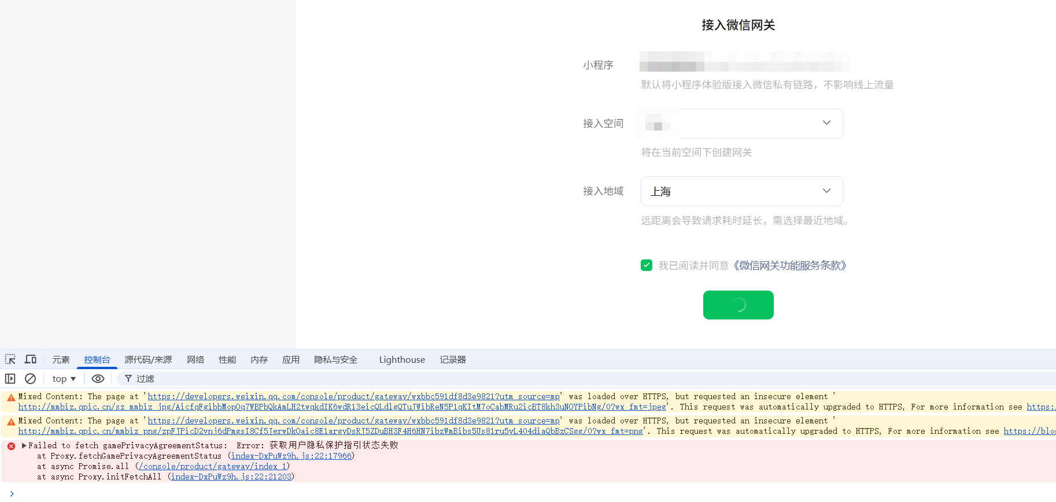This screenshot has height=502, width=1056.
Task: Open the 微信网关功能服务条款 link
Action: point(790,265)
